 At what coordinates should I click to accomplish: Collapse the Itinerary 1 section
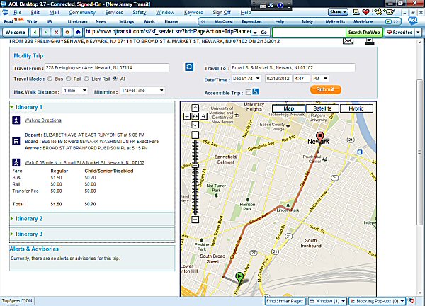pyautogui.click(x=11, y=107)
